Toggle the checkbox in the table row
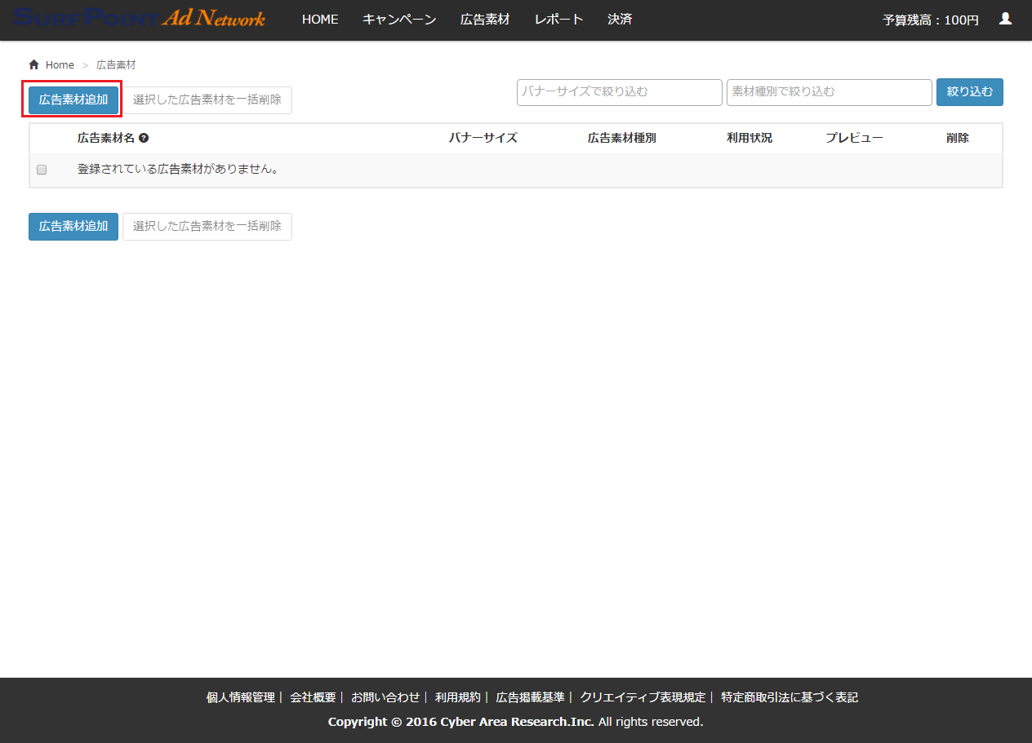1032x743 pixels. (42, 170)
